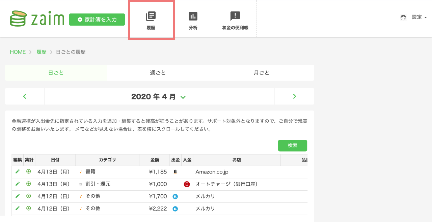The width and height of the screenshot is (432, 222).
Task: Edit the ¥1,700 メルカリ entry with pencil
Action: click(x=18, y=196)
